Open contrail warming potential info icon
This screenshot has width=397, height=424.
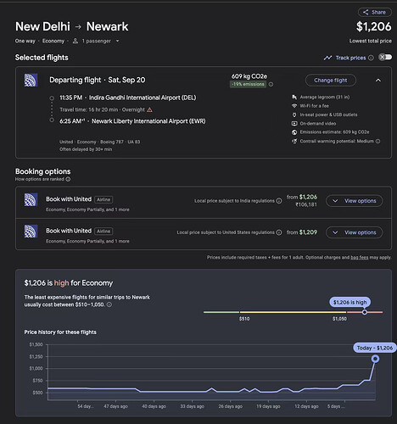tap(377, 141)
